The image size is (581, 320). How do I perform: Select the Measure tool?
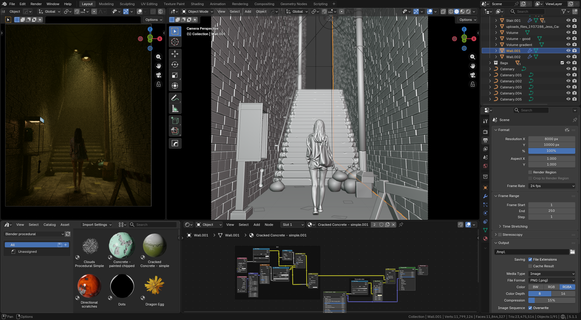[x=175, y=108]
